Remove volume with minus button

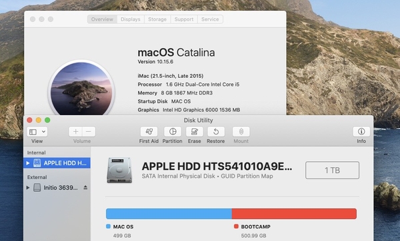coord(89,132)
